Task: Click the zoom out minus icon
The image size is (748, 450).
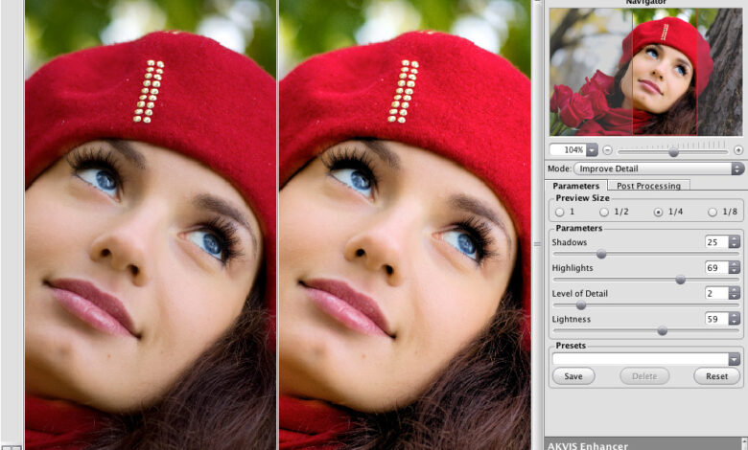Action: pos(607,150)
